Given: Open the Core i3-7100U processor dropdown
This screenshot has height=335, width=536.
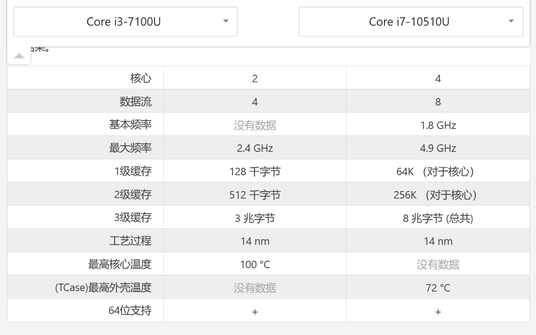Looking at the screenshot, I should point(125,21).
